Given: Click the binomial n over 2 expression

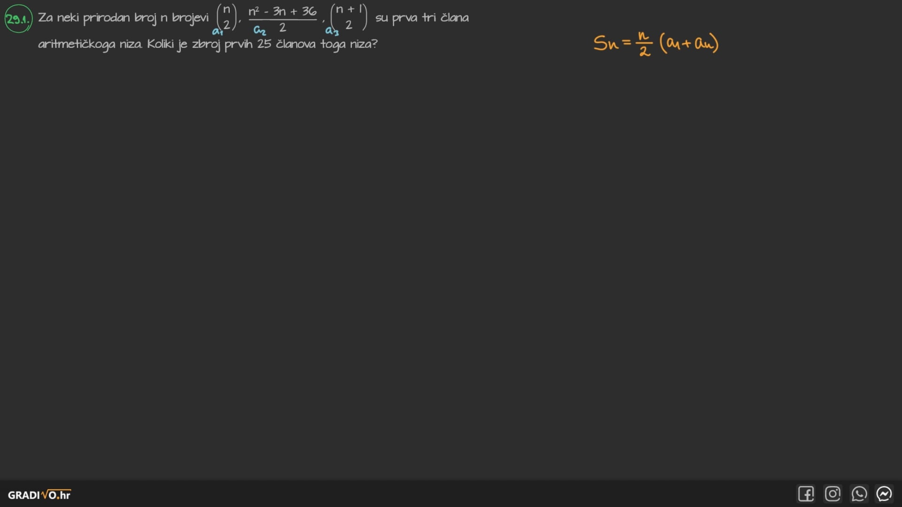Looking at the screenshot, I should click(226, 17).
